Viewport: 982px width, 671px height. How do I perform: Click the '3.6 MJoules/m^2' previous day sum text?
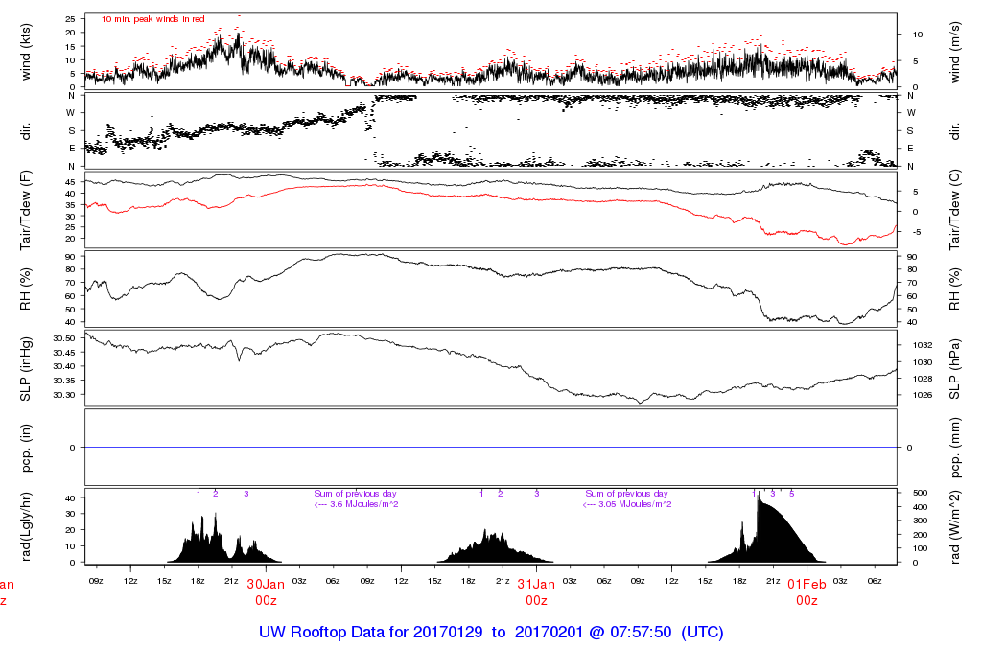(364, 504)
